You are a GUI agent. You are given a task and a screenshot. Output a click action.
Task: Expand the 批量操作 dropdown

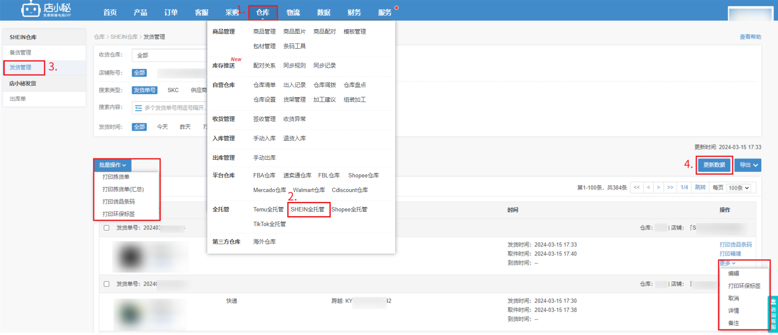(x=113, y=165)
